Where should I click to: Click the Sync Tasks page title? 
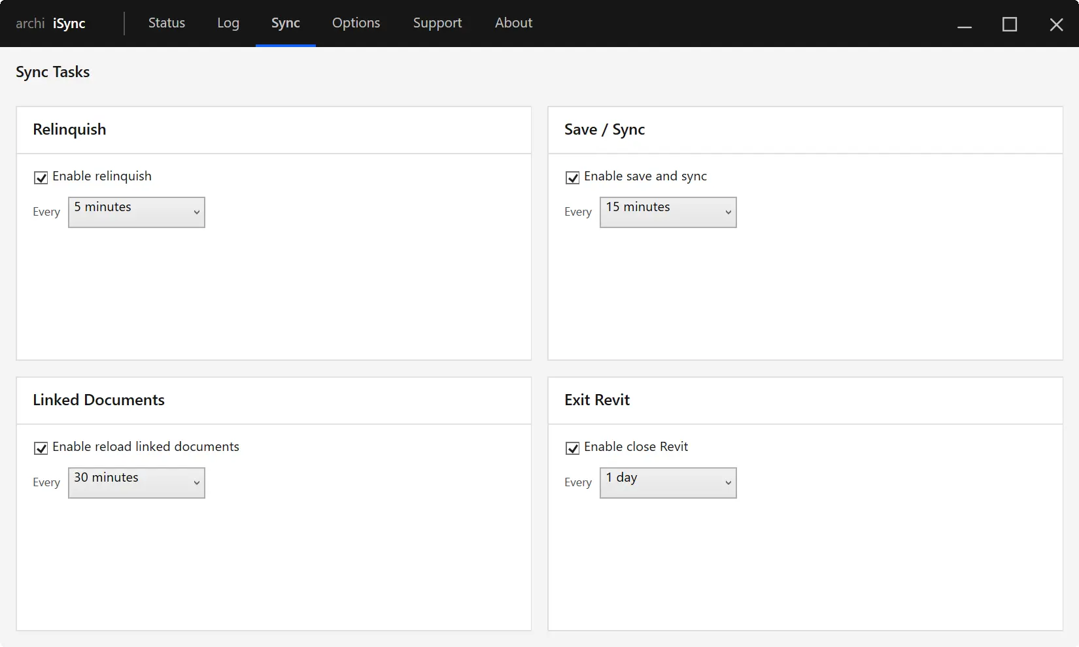pos(52,72)
